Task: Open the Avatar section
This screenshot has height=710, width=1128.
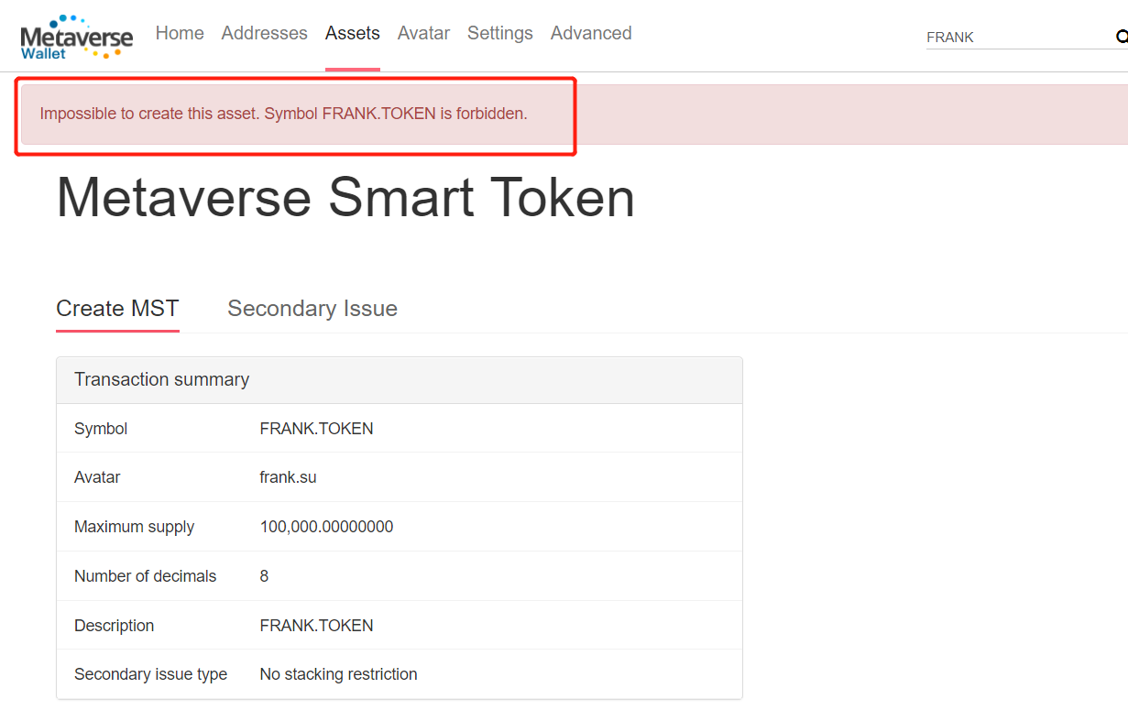Action: (x=423, y=33)
